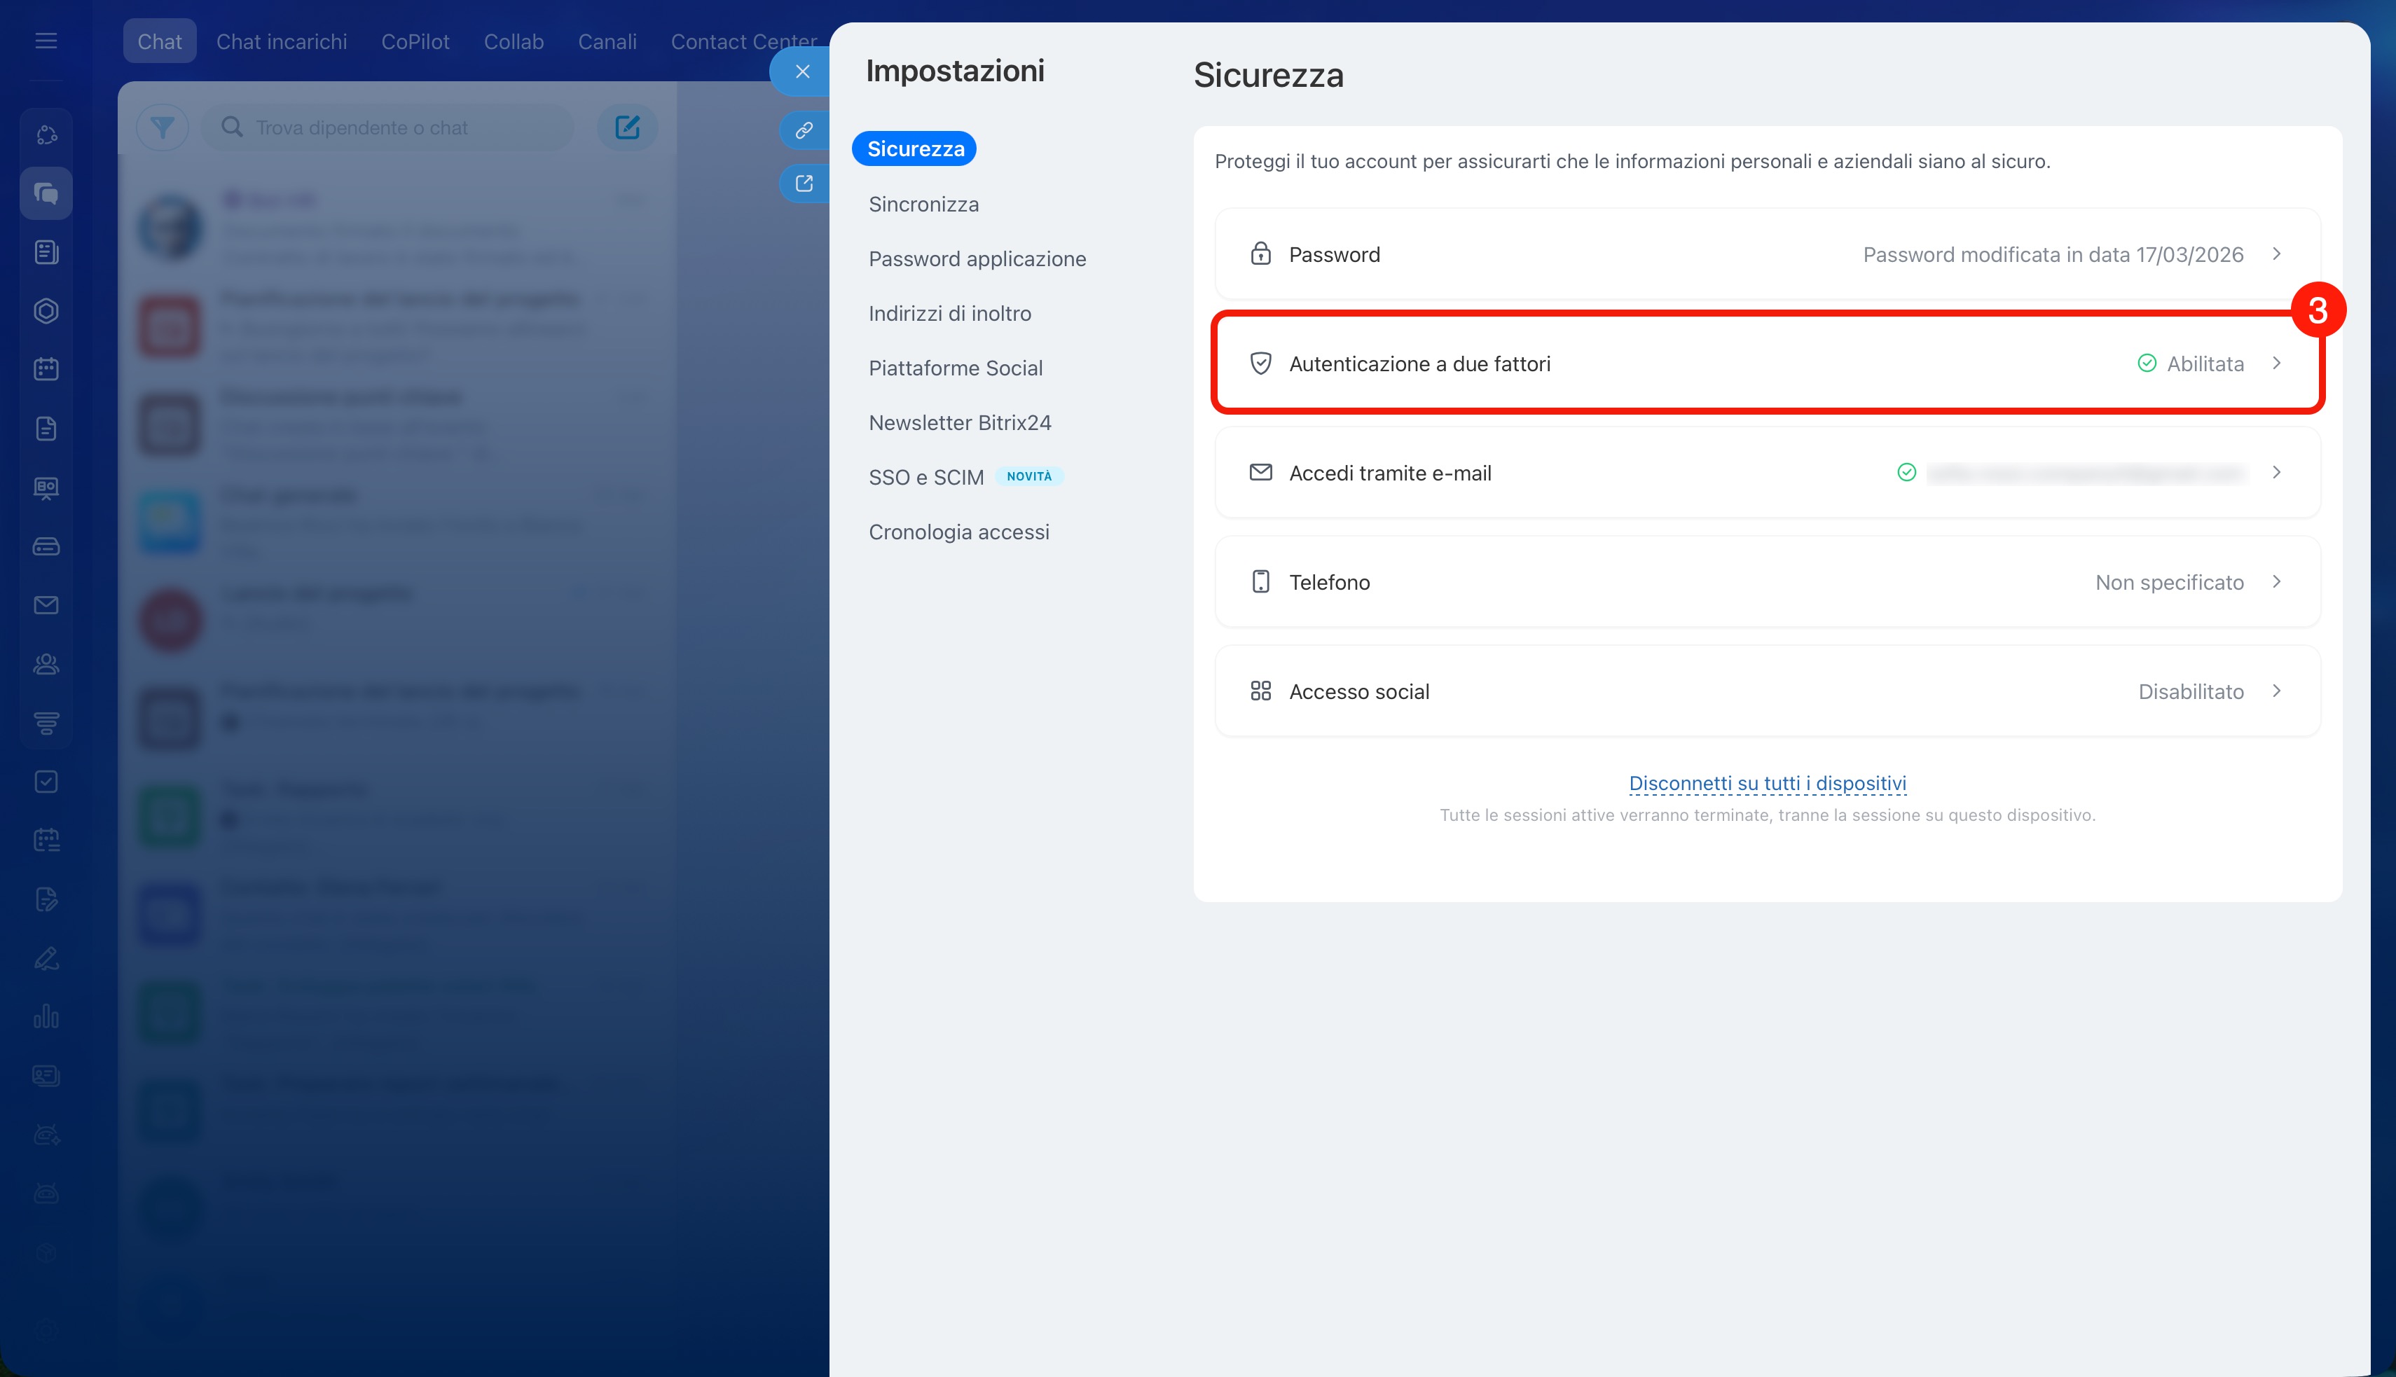Screen dimensions: 2396x1377
Task: Expand the Telefono row chevron
Action: [2276, 581]
